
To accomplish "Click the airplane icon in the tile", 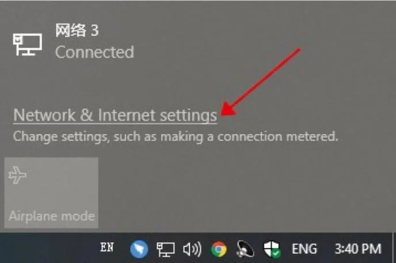I will (17, 174).
